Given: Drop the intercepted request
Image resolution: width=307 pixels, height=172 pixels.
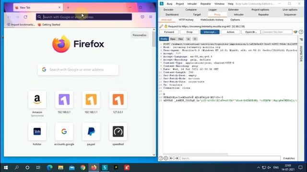Looking at the screenshot, I should click(189, 32).
